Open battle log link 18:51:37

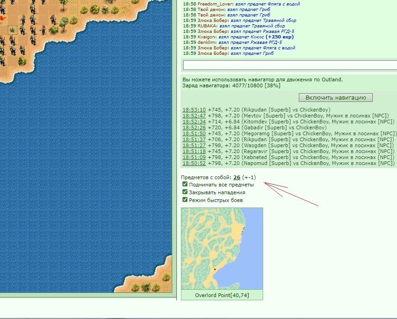click(x=194, y=139)
